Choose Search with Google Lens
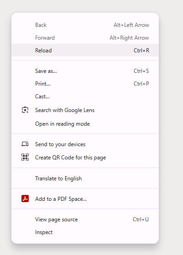 pyautogui.click(x=85, y=110)
